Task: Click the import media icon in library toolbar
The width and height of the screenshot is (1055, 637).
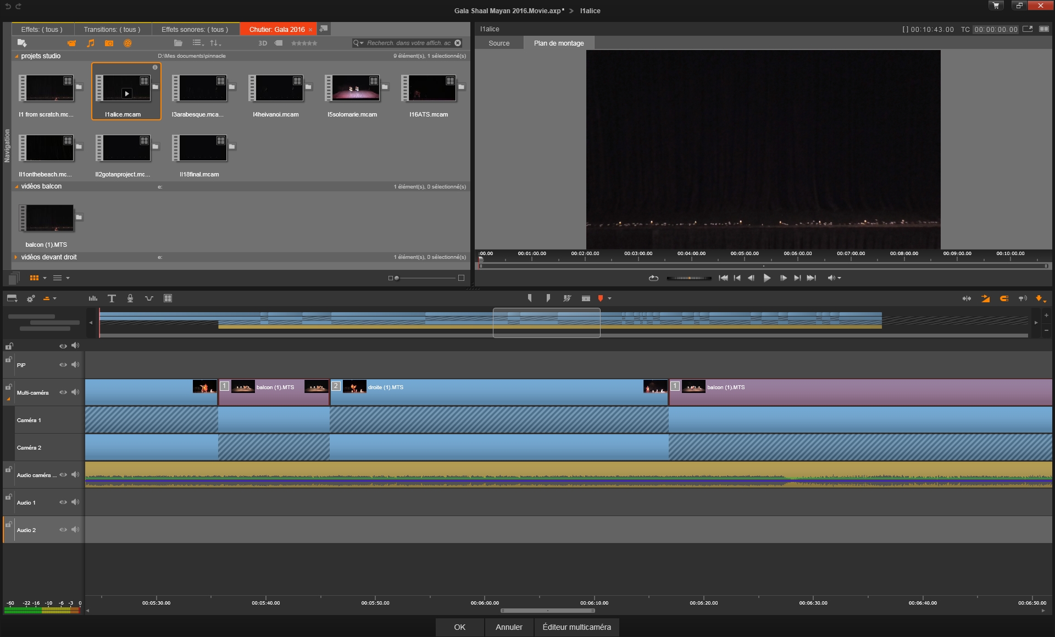Action: tap(22, 43)
